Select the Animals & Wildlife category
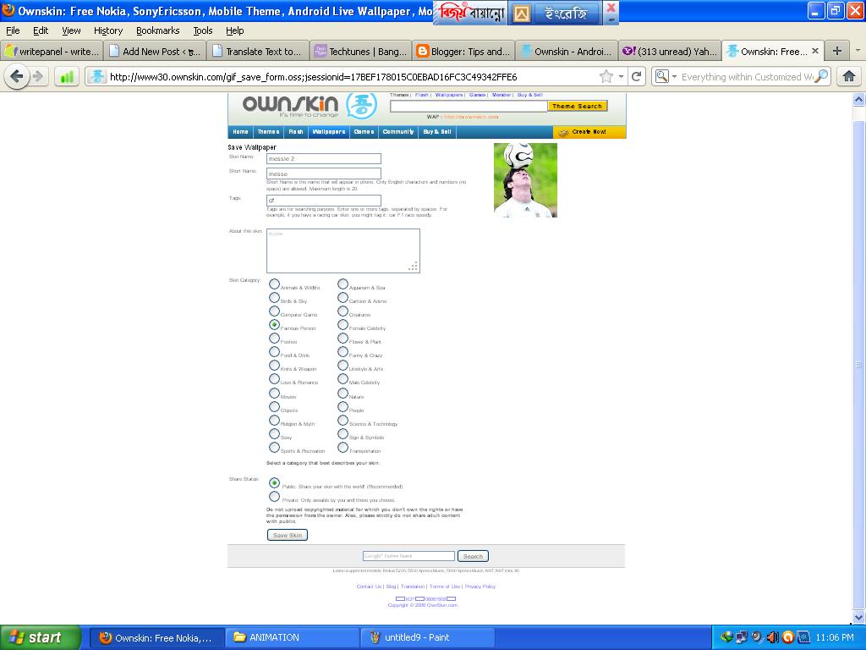The image size is (866, 650). point(274,284)
